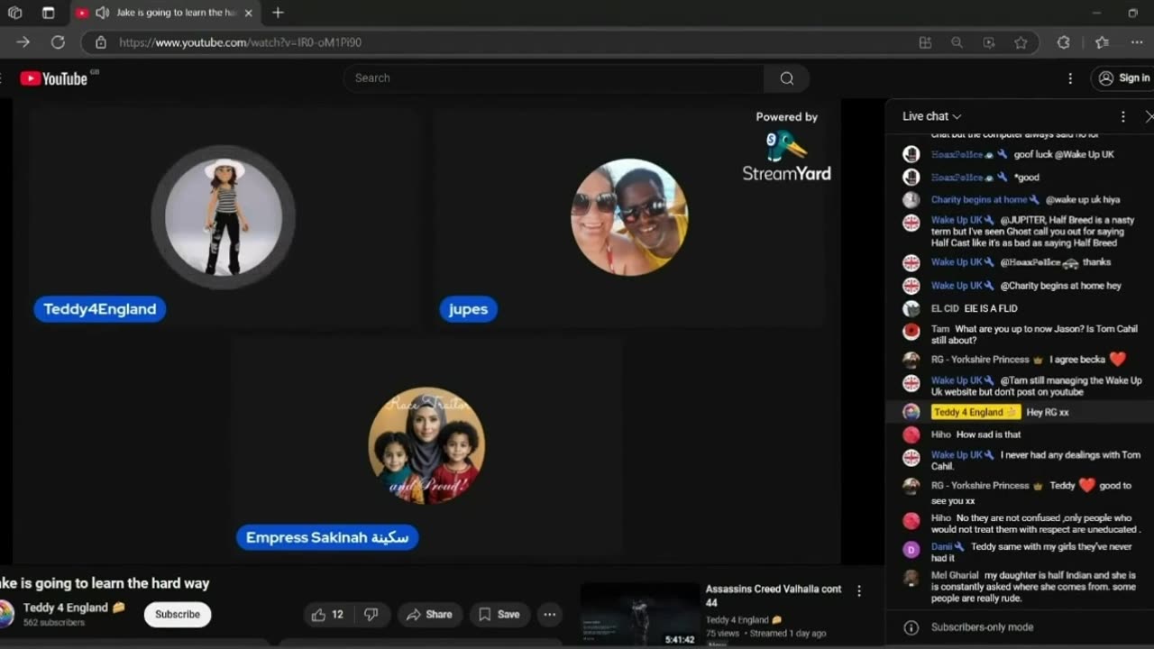
Task: Submit search with the magnifier button
Action: 787,78
